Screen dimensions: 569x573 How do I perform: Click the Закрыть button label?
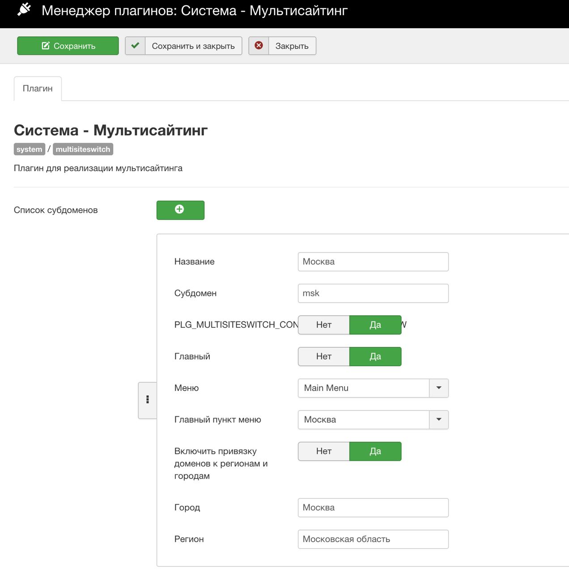(292, 46)
